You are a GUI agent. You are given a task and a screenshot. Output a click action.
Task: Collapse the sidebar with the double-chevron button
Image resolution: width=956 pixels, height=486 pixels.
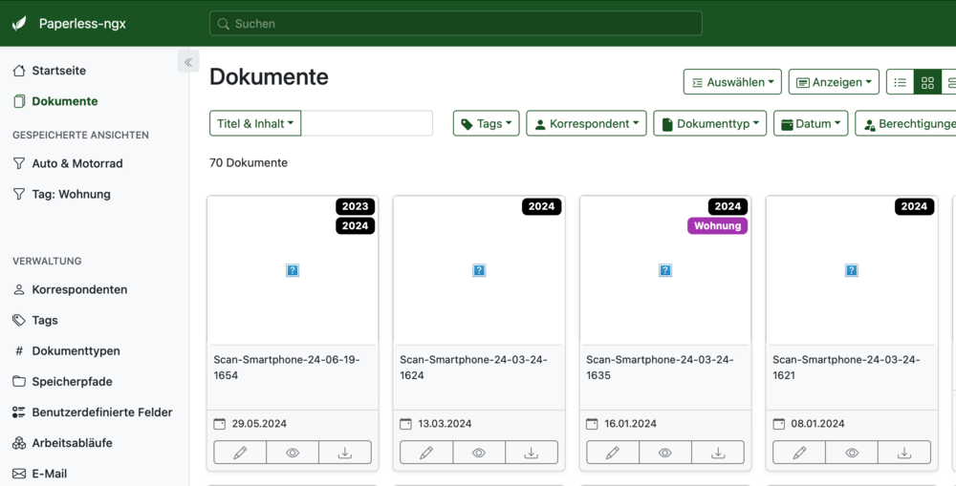coord(188,61)
